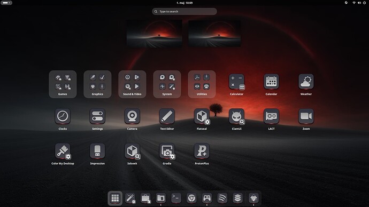This screenshot has height=207, width=369.
Task: Open Color My Desktop app
Action: point(63,152)
